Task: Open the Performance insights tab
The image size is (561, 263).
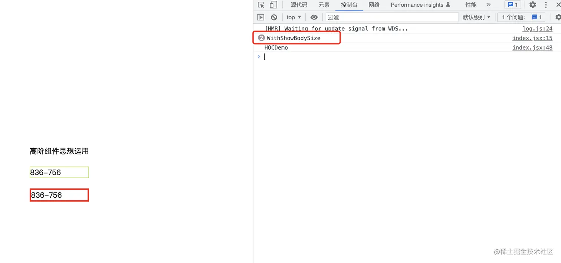Action: point(420,5)
